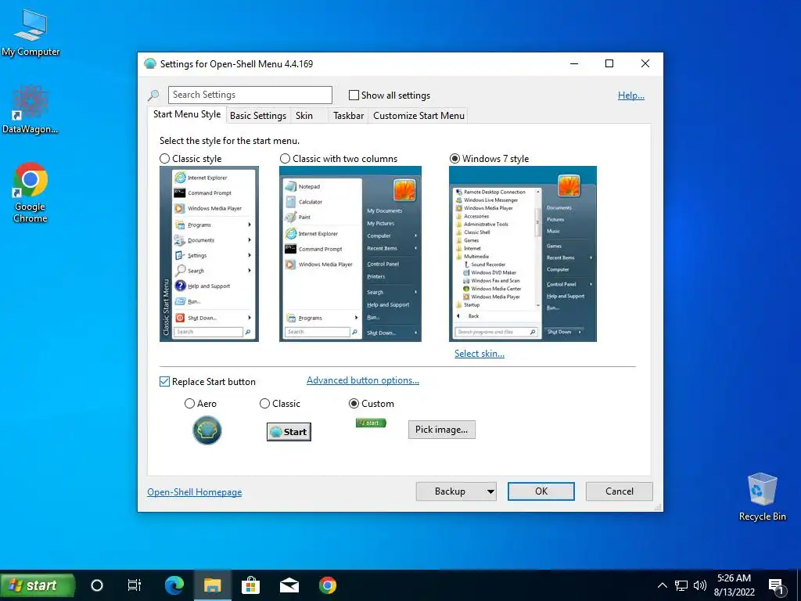Open the Backup dropdown arrow
Image resolution: width=801 pixels, height=601 pixels.
coord(490,491)
